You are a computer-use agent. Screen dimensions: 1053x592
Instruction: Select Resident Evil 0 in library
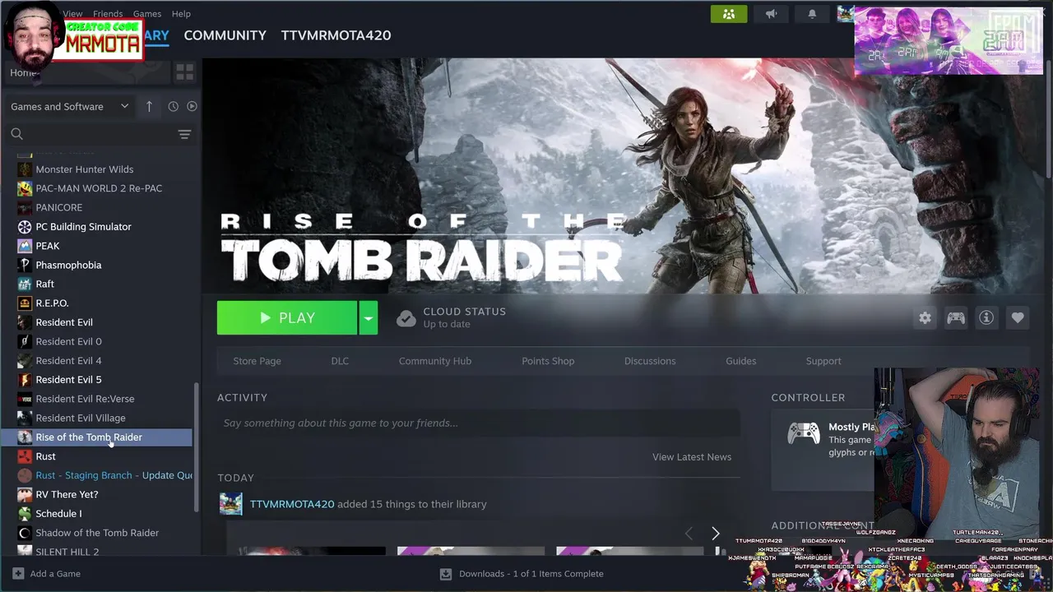68,342
